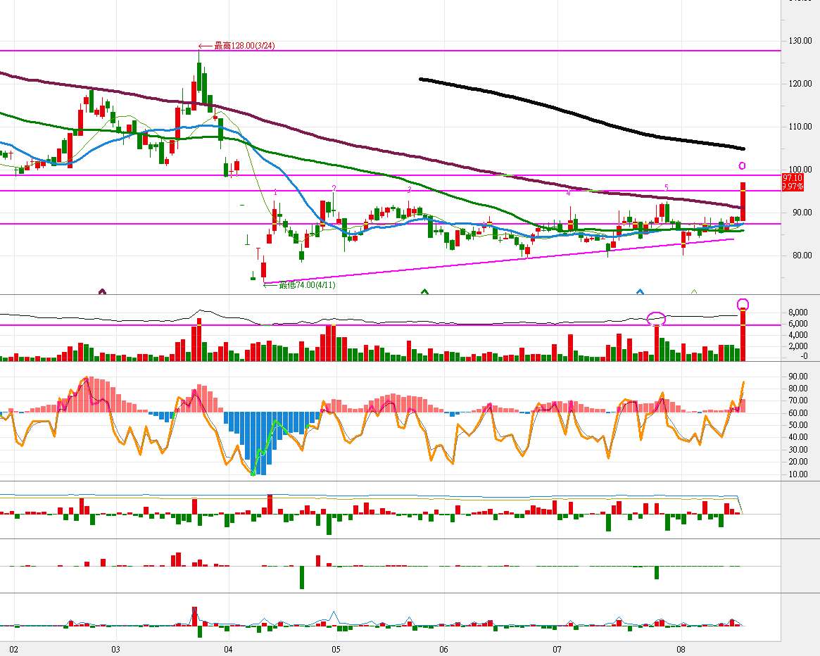Select the 07 month label on time axis

point(556,648)
